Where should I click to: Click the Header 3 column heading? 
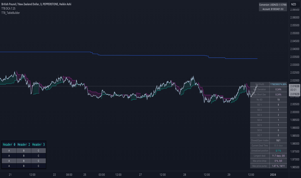(38, 145)
